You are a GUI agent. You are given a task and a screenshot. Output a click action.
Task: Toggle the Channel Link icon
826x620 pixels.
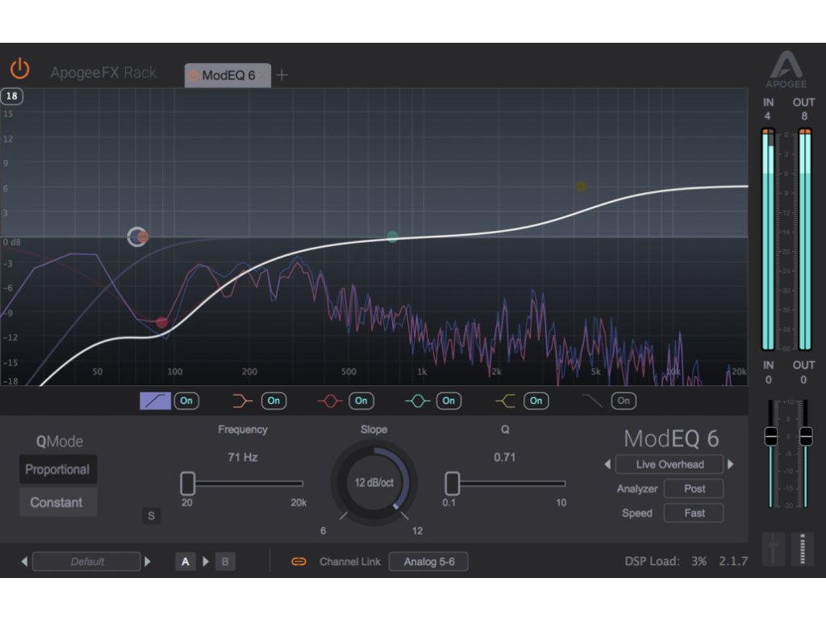coord(298,562)
